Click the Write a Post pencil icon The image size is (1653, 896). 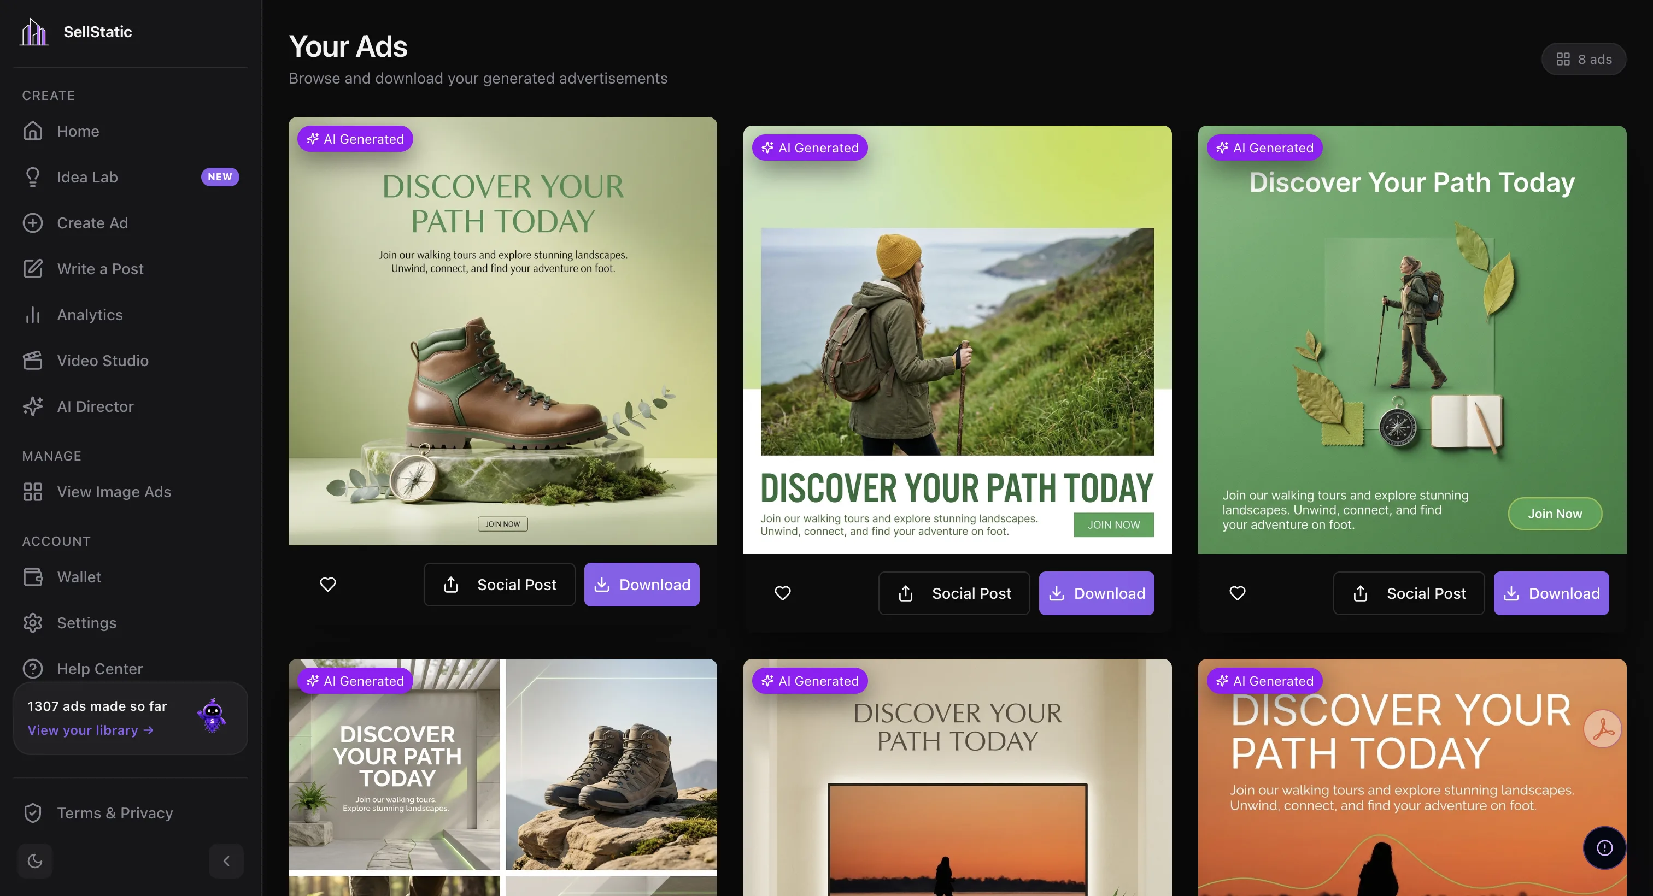pyautogui.click(x=33, y=269)
